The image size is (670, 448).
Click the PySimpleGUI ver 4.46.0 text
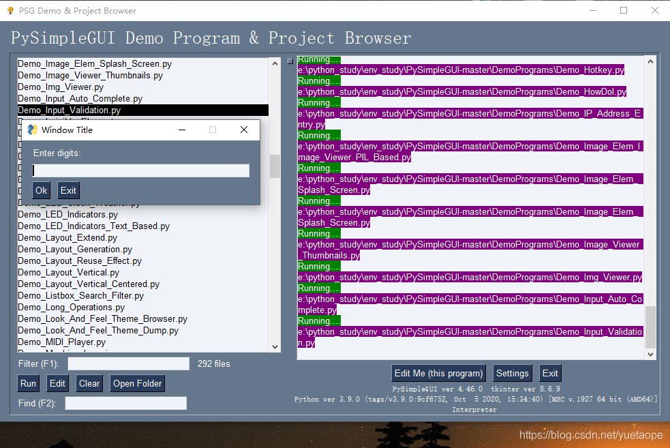[x=438, y=389]
